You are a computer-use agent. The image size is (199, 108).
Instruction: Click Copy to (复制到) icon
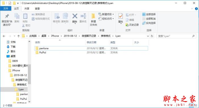coord(65,16)
